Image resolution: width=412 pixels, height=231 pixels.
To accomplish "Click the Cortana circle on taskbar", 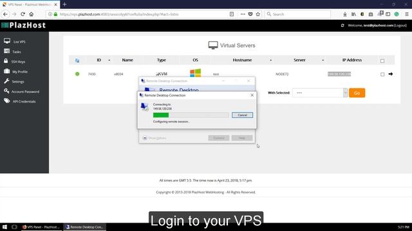I will point(14,227).
